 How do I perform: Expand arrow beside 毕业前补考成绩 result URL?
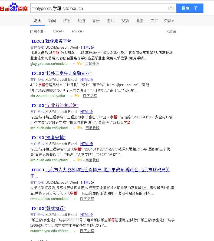pyautogui.click(x=74, y=128)
